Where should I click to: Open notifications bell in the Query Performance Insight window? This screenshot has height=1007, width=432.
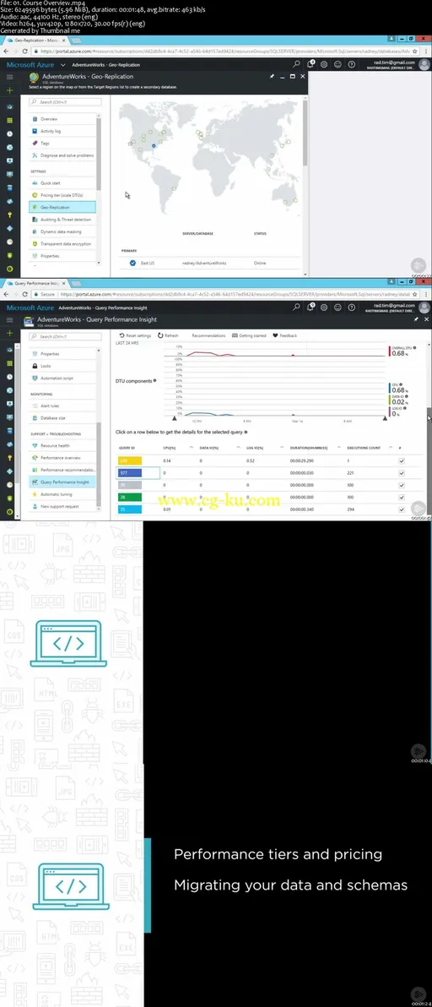pos(310,307)
